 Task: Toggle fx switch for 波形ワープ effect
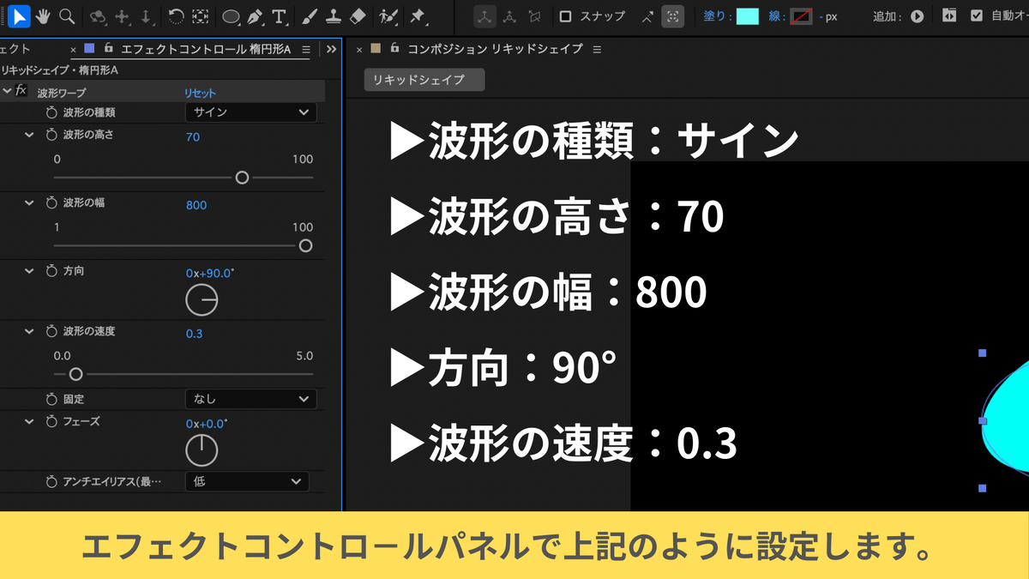(x=22, y=91)
